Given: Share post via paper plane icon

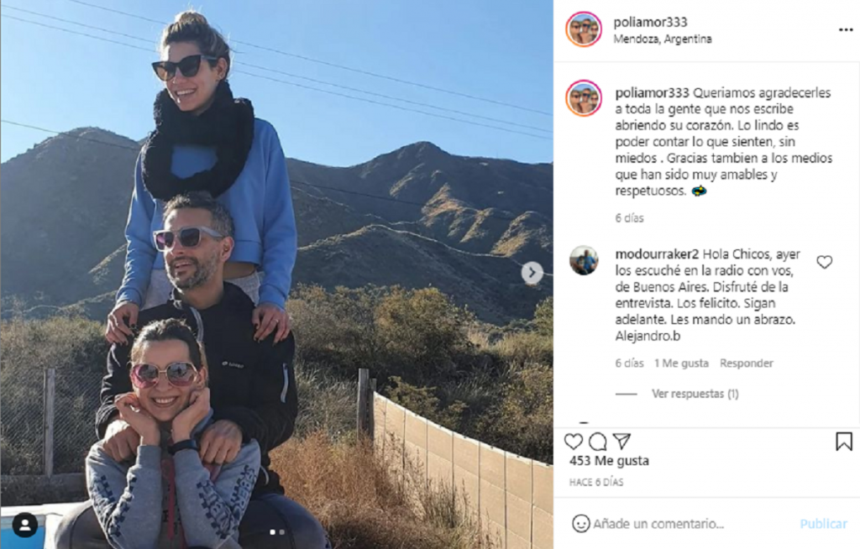Looking at the screenshot, I should 621,441.
